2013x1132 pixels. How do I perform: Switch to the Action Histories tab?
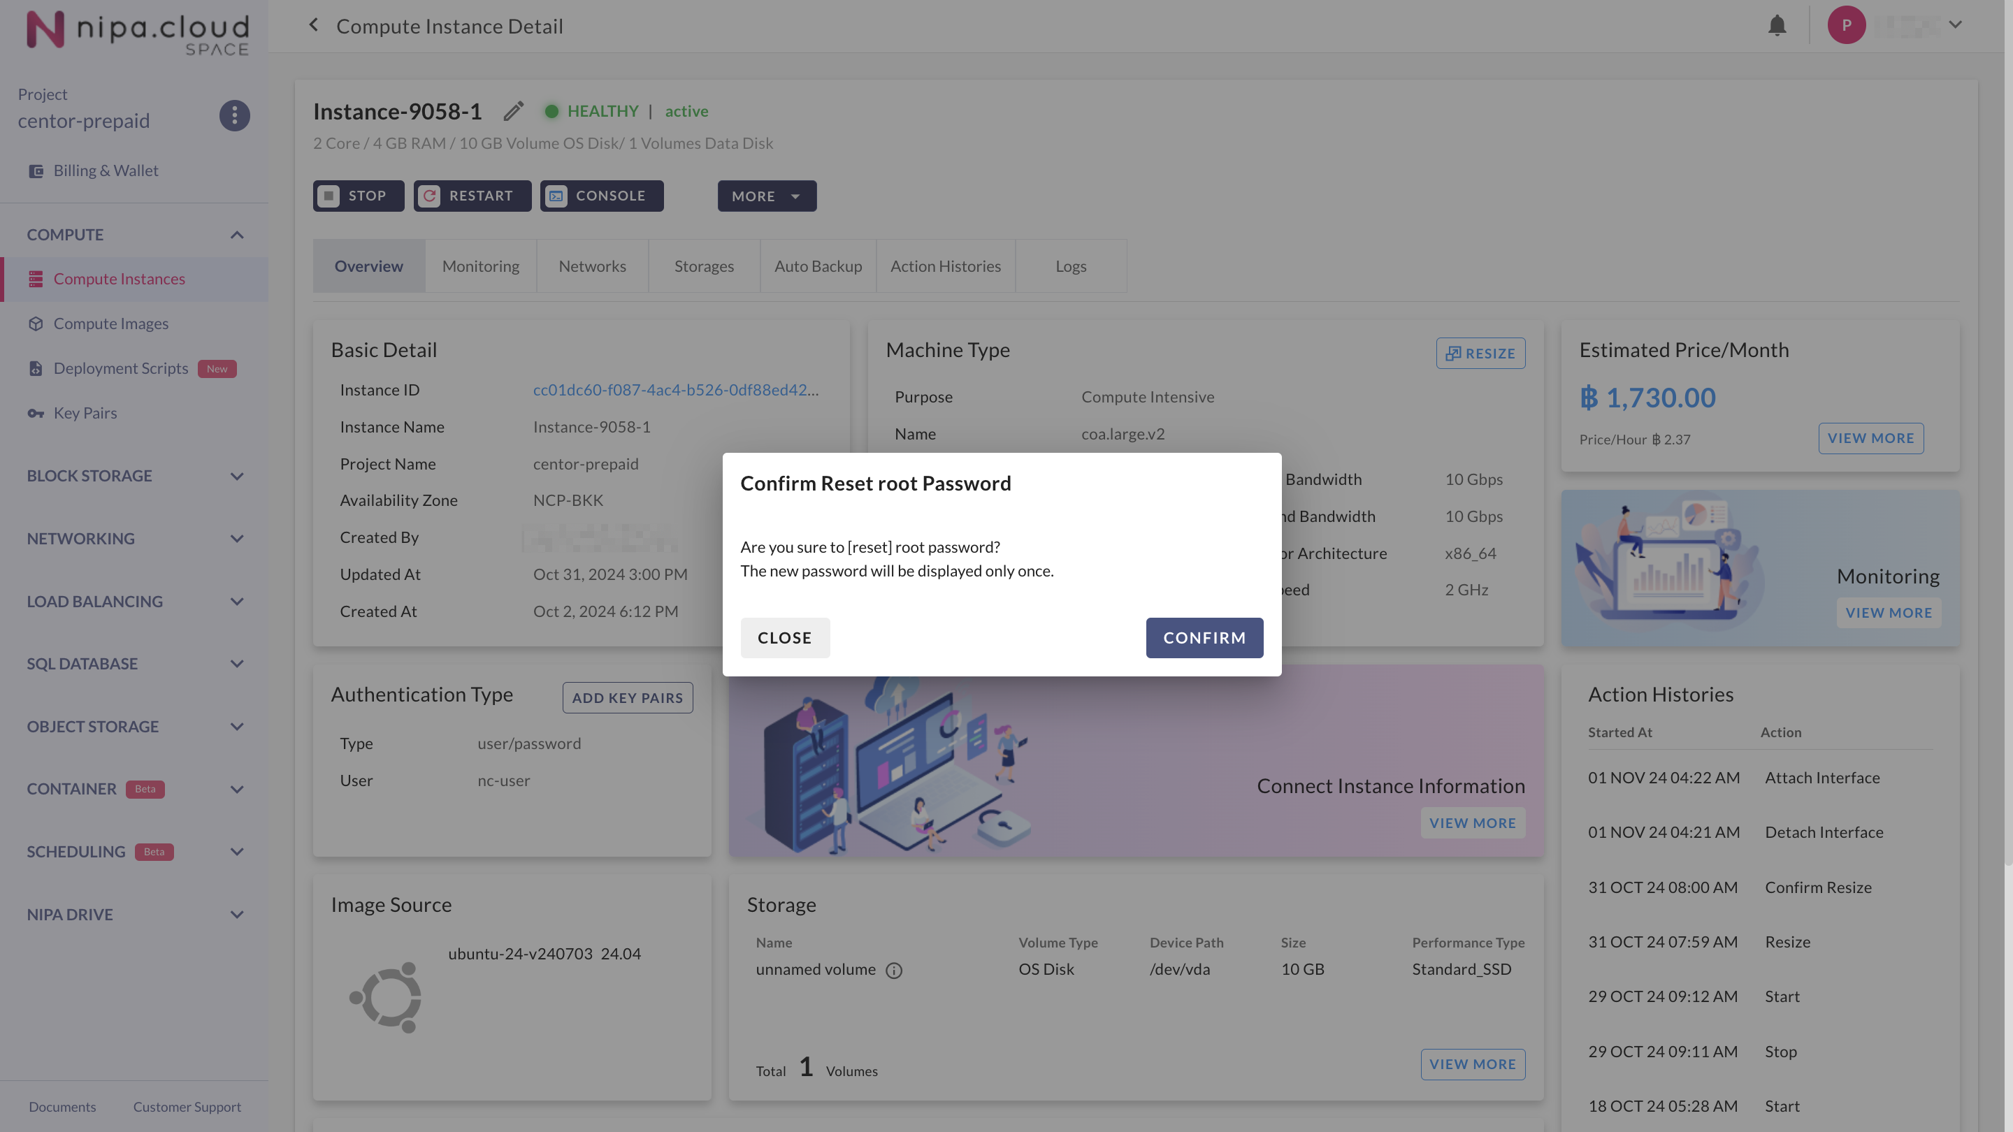click(945, 266)
